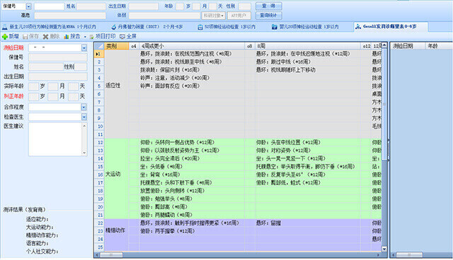Click the 年龄 column header in right panel

439,46
